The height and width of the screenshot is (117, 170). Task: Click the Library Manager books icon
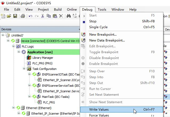click(x=29, y=57)
